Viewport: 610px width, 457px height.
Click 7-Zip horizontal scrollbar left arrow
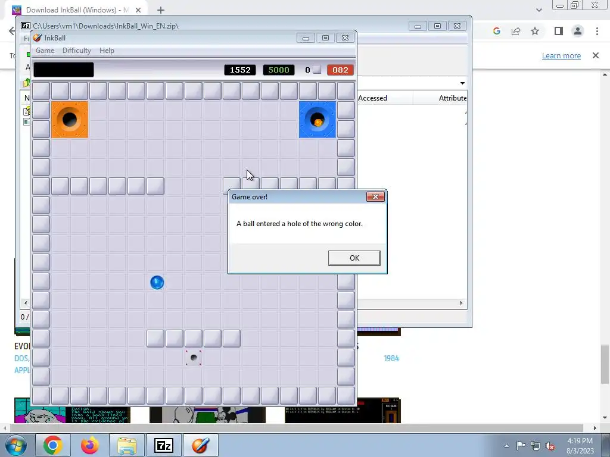coord(26,303)
